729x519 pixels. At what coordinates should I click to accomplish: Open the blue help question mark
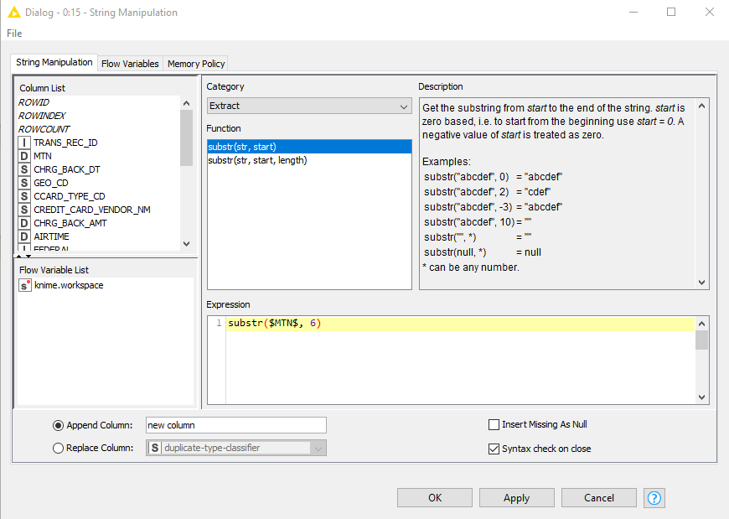pos(654,498)
